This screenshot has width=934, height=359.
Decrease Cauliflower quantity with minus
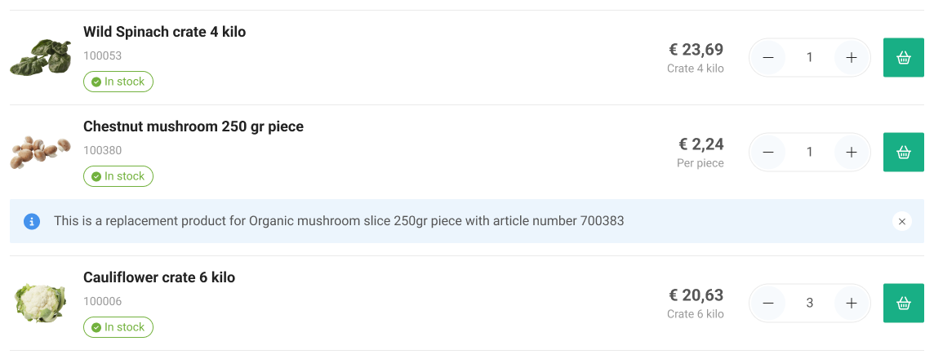click(x=768, y=303)
